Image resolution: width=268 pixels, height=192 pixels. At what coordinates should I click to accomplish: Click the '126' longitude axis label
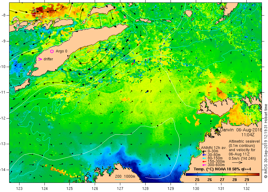point(95,188)
